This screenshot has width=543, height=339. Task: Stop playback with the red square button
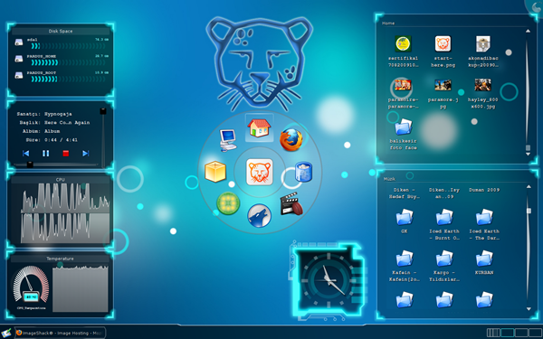(66, 154)
